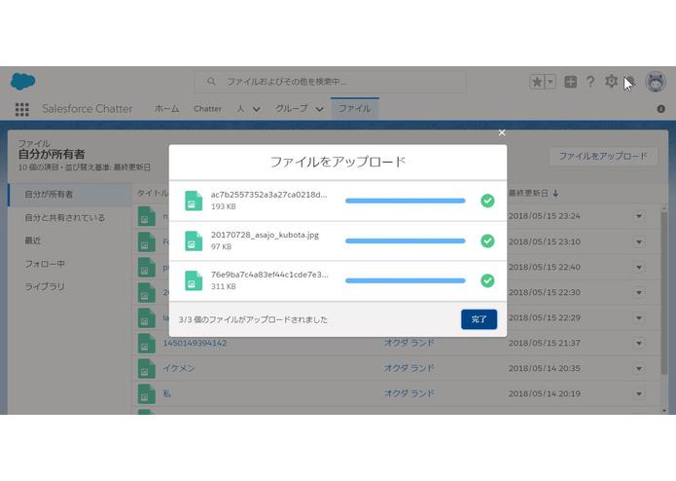Open row actions for 2018/05/15 22:40
The height and width of the screenshot is (481, 676).
pyautogui.click(x=639, y=267)
